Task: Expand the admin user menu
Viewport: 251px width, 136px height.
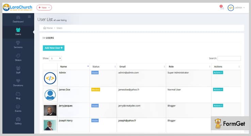Action: pos(240,7)
